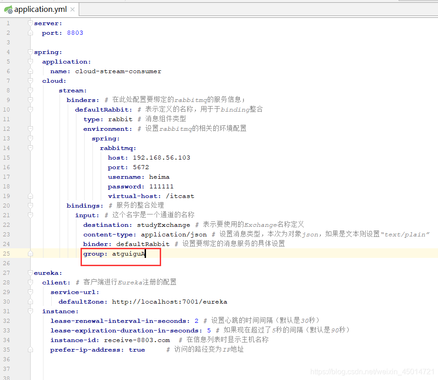
Task: Collapse the eureka block on line 27
Action: click(x=31, y=273)
